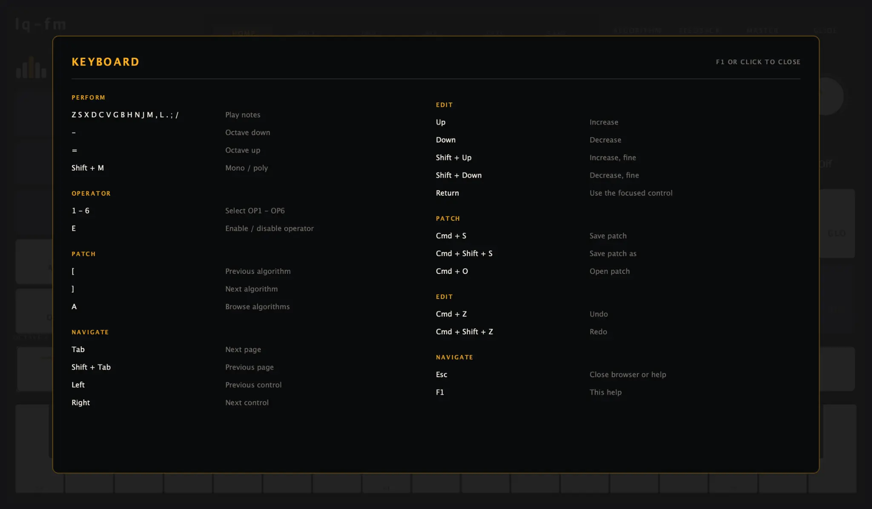872x509 pixels.
Task: Click the 'Cmd + Shift + S' shortcut
Action: pyautogui.click(x=464, y=254)
